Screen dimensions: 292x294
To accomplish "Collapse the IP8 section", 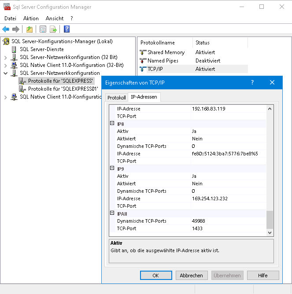I will 112,124.
